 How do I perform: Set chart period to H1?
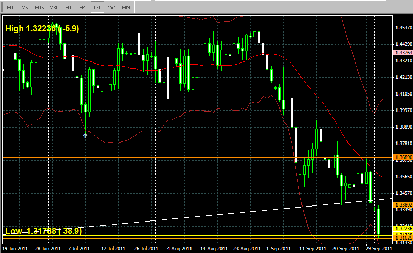click(68, 7)
